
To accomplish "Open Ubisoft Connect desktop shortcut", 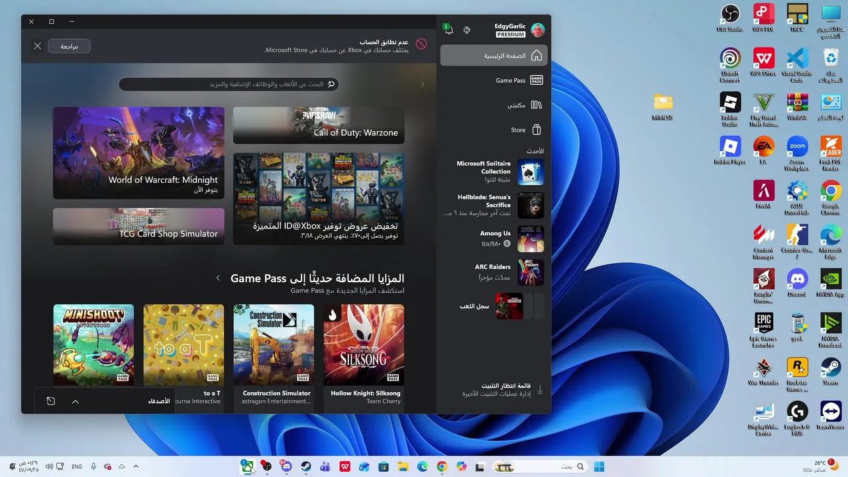I will coord(730,65).
